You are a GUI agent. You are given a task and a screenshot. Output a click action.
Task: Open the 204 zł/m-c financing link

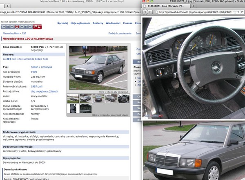click(x=25, y=59)
